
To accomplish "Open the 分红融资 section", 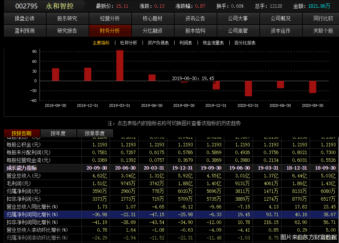I will (152, 31).
